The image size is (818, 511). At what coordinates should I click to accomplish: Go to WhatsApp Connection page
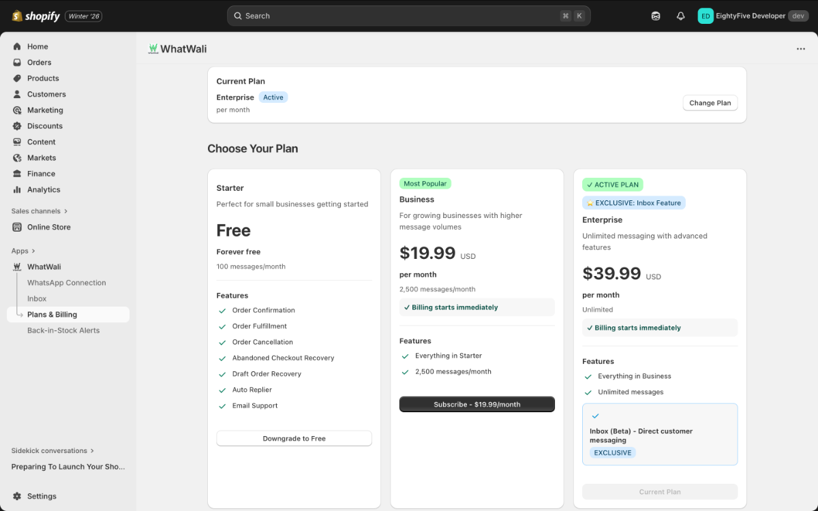[x=66, y=283]
